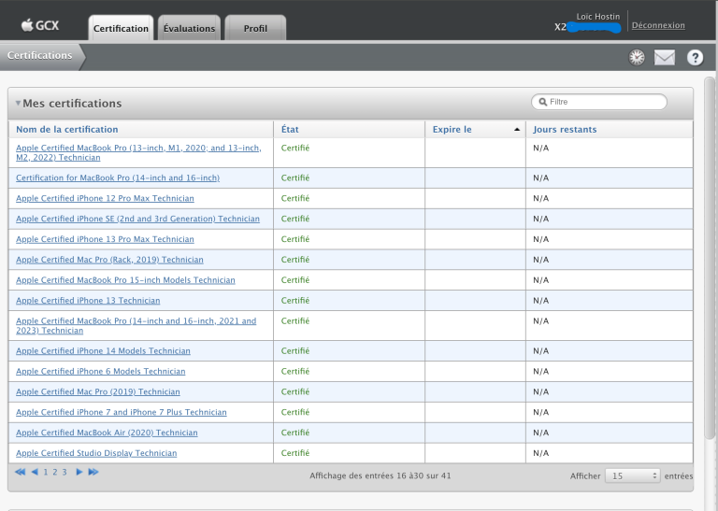This screenshot has width=718, height=511.
Task: Open Apple Certified MacBook Air (2020) Technician
Action: [x=107, y=433]
